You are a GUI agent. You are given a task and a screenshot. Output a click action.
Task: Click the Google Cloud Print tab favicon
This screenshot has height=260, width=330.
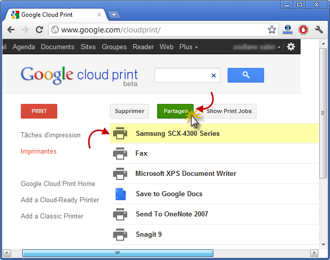(15, 15)
